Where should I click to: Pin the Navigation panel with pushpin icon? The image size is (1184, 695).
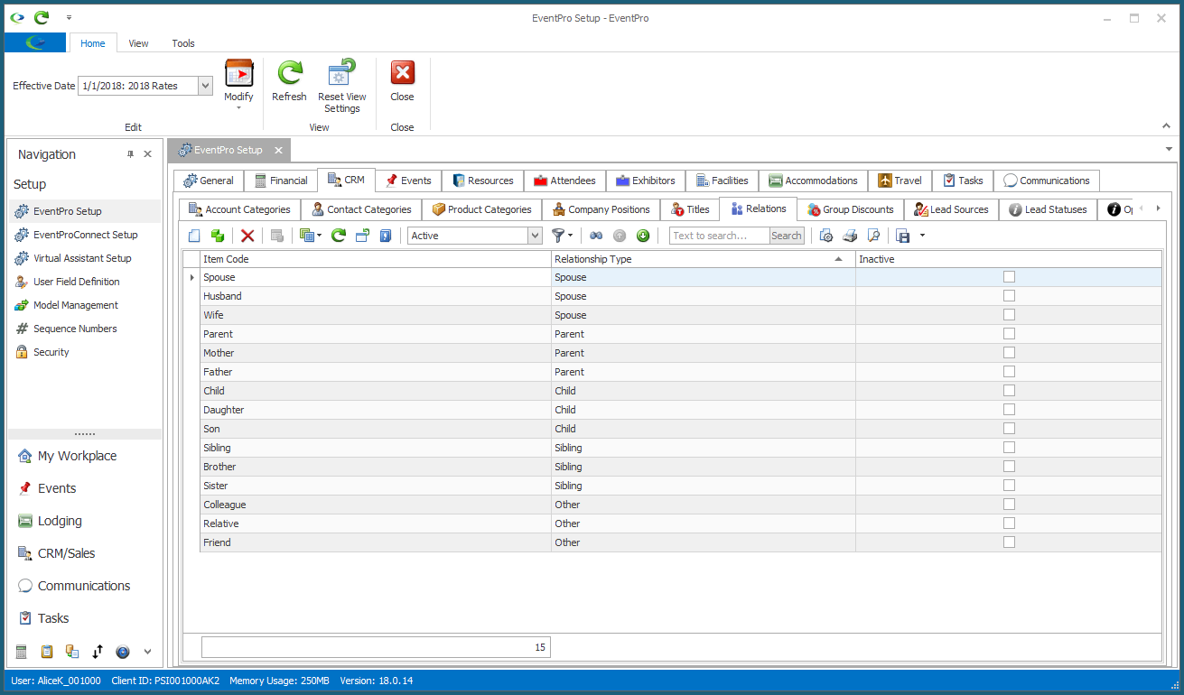[130, 154]
